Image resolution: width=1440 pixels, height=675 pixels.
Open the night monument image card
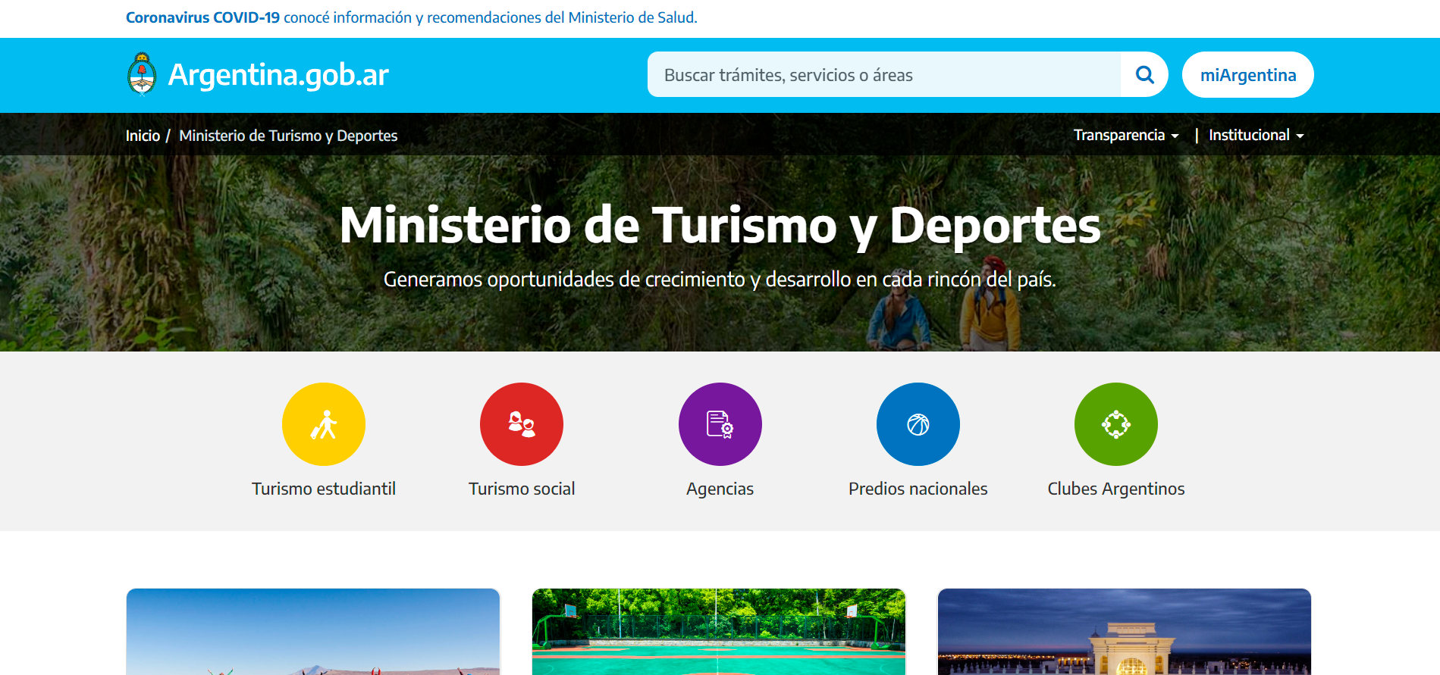coord(1124,631)
